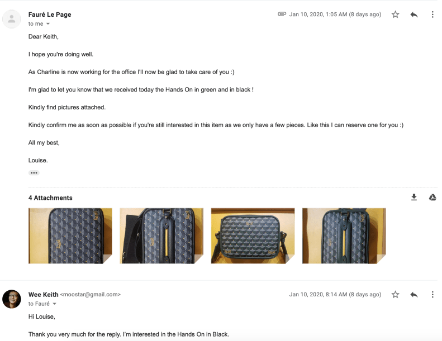Expand 'to Fauré' recipient details
Image resolution: width=442 pixels, height=341 pixels.
click(x=55, y=304)
